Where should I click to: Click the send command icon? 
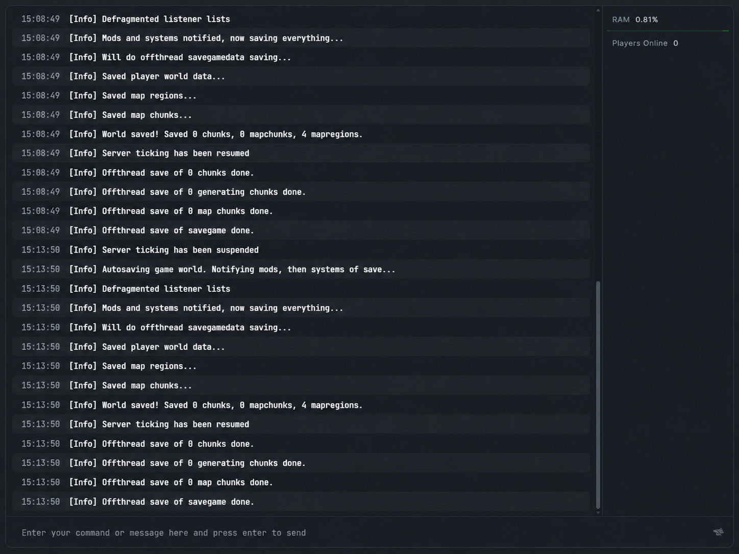pos(718,532)
